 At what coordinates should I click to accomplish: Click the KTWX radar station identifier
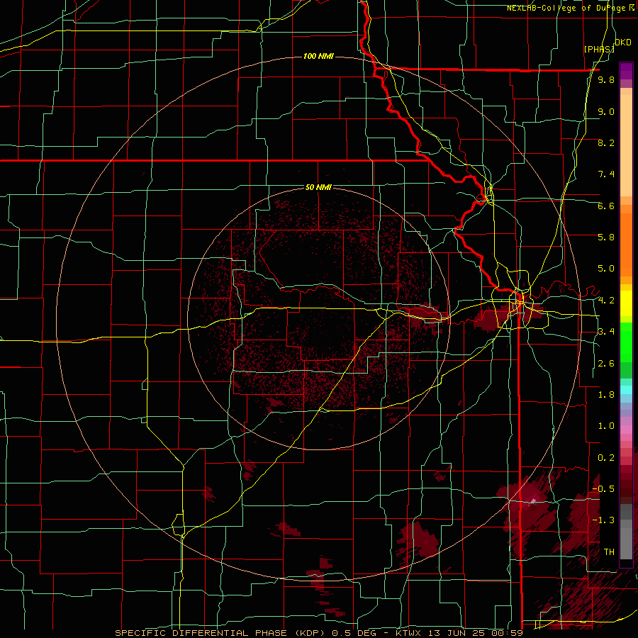coord(408,633)
